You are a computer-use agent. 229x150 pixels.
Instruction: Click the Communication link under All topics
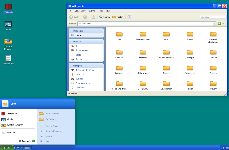click(x=83, y=83)
